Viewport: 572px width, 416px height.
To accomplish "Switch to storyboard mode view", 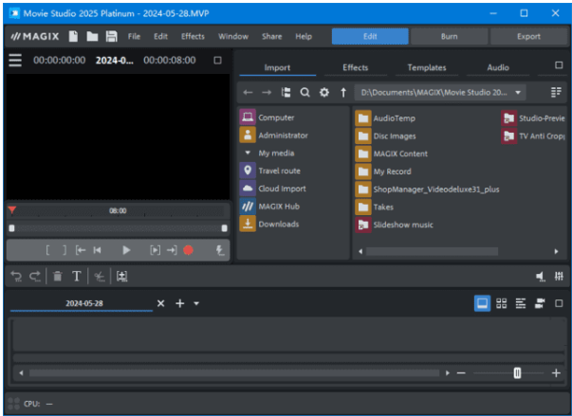I will coord(482,303).
